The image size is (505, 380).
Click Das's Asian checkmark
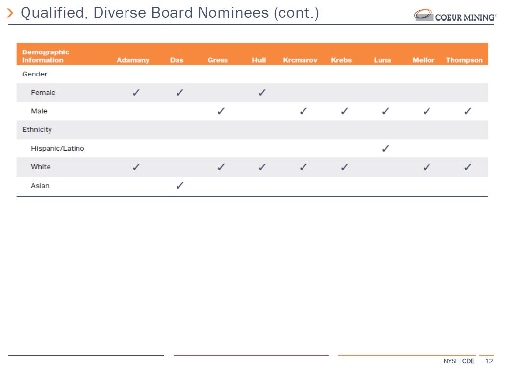click(180, 185)
